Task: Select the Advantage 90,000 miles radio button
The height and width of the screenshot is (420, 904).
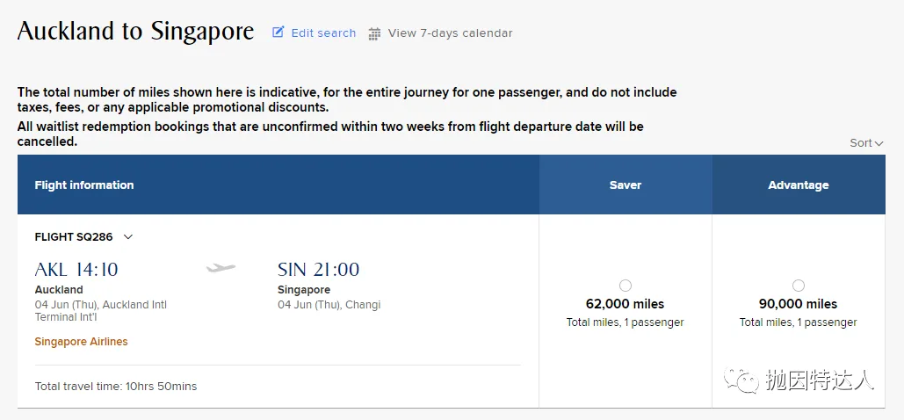Action: click(798, 286)
